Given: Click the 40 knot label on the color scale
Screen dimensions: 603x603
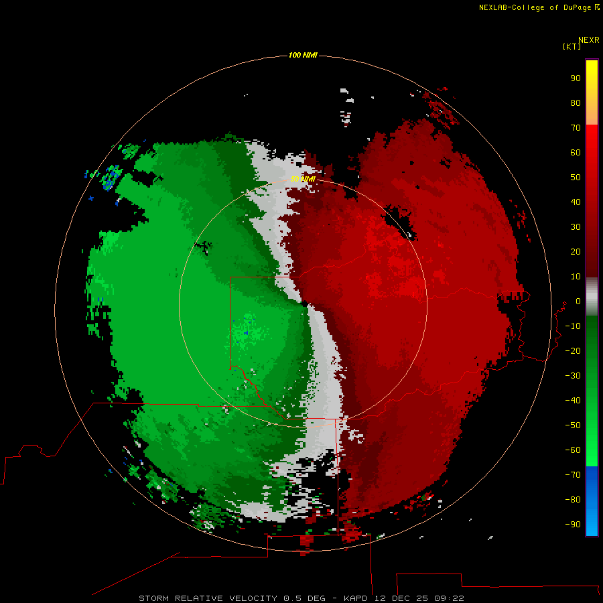Looking at the screenshot, I should (576, 202).
